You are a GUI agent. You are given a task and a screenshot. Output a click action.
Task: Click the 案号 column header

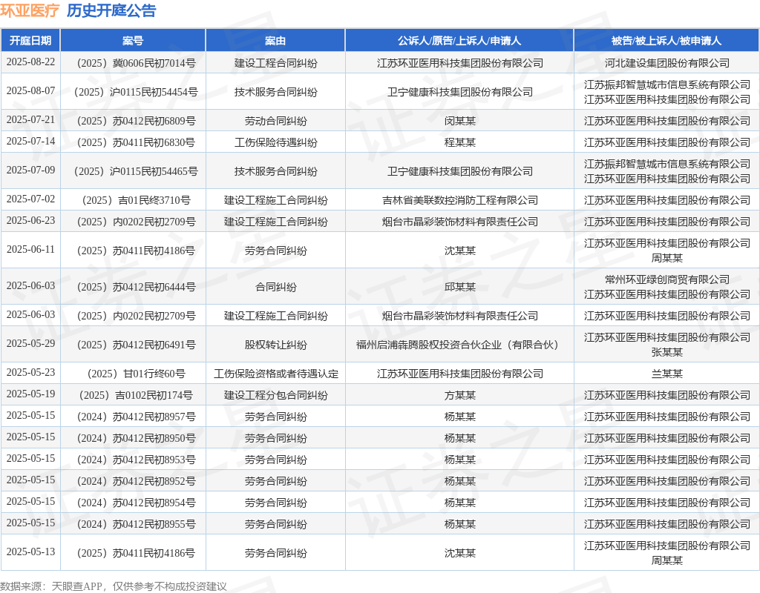click(133, 41)
